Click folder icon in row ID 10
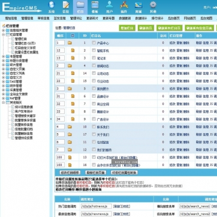217x217 pixels. (x=70, y=126)
